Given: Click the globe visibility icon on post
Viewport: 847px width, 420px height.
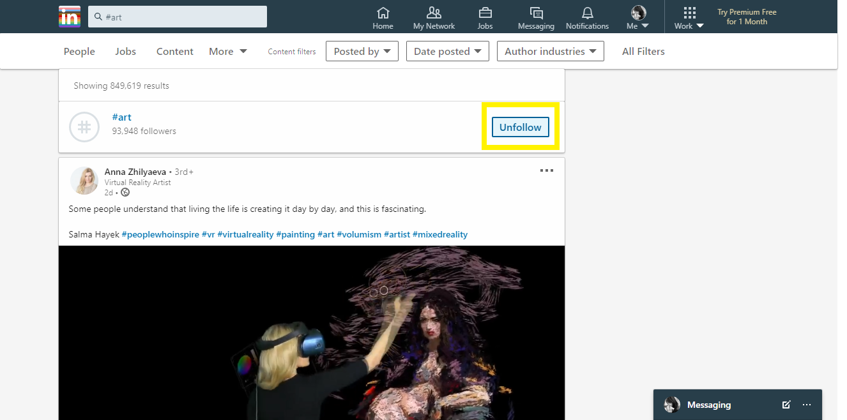Looking at the screenshot, I should point(125,192).
